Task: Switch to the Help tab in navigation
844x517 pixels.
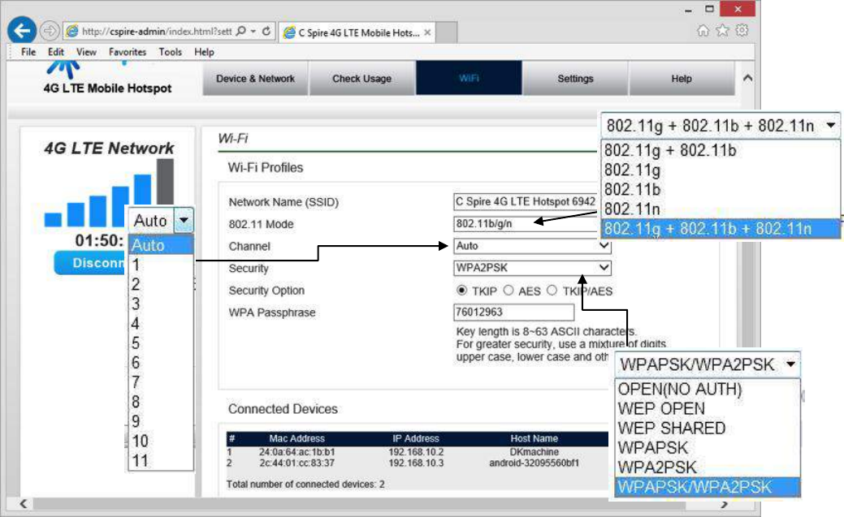Action: 682,79
